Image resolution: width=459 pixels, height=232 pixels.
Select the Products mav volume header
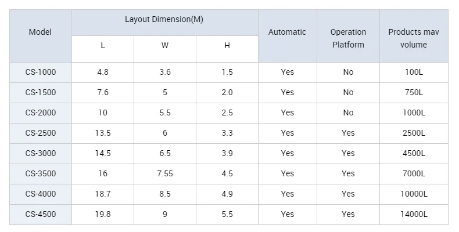(413, 38)
